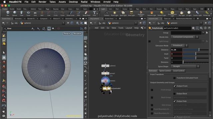This screenshot has width=213, height=119.
Task: Add a Point Light from the shelf
Action: [x=114, y=13]
